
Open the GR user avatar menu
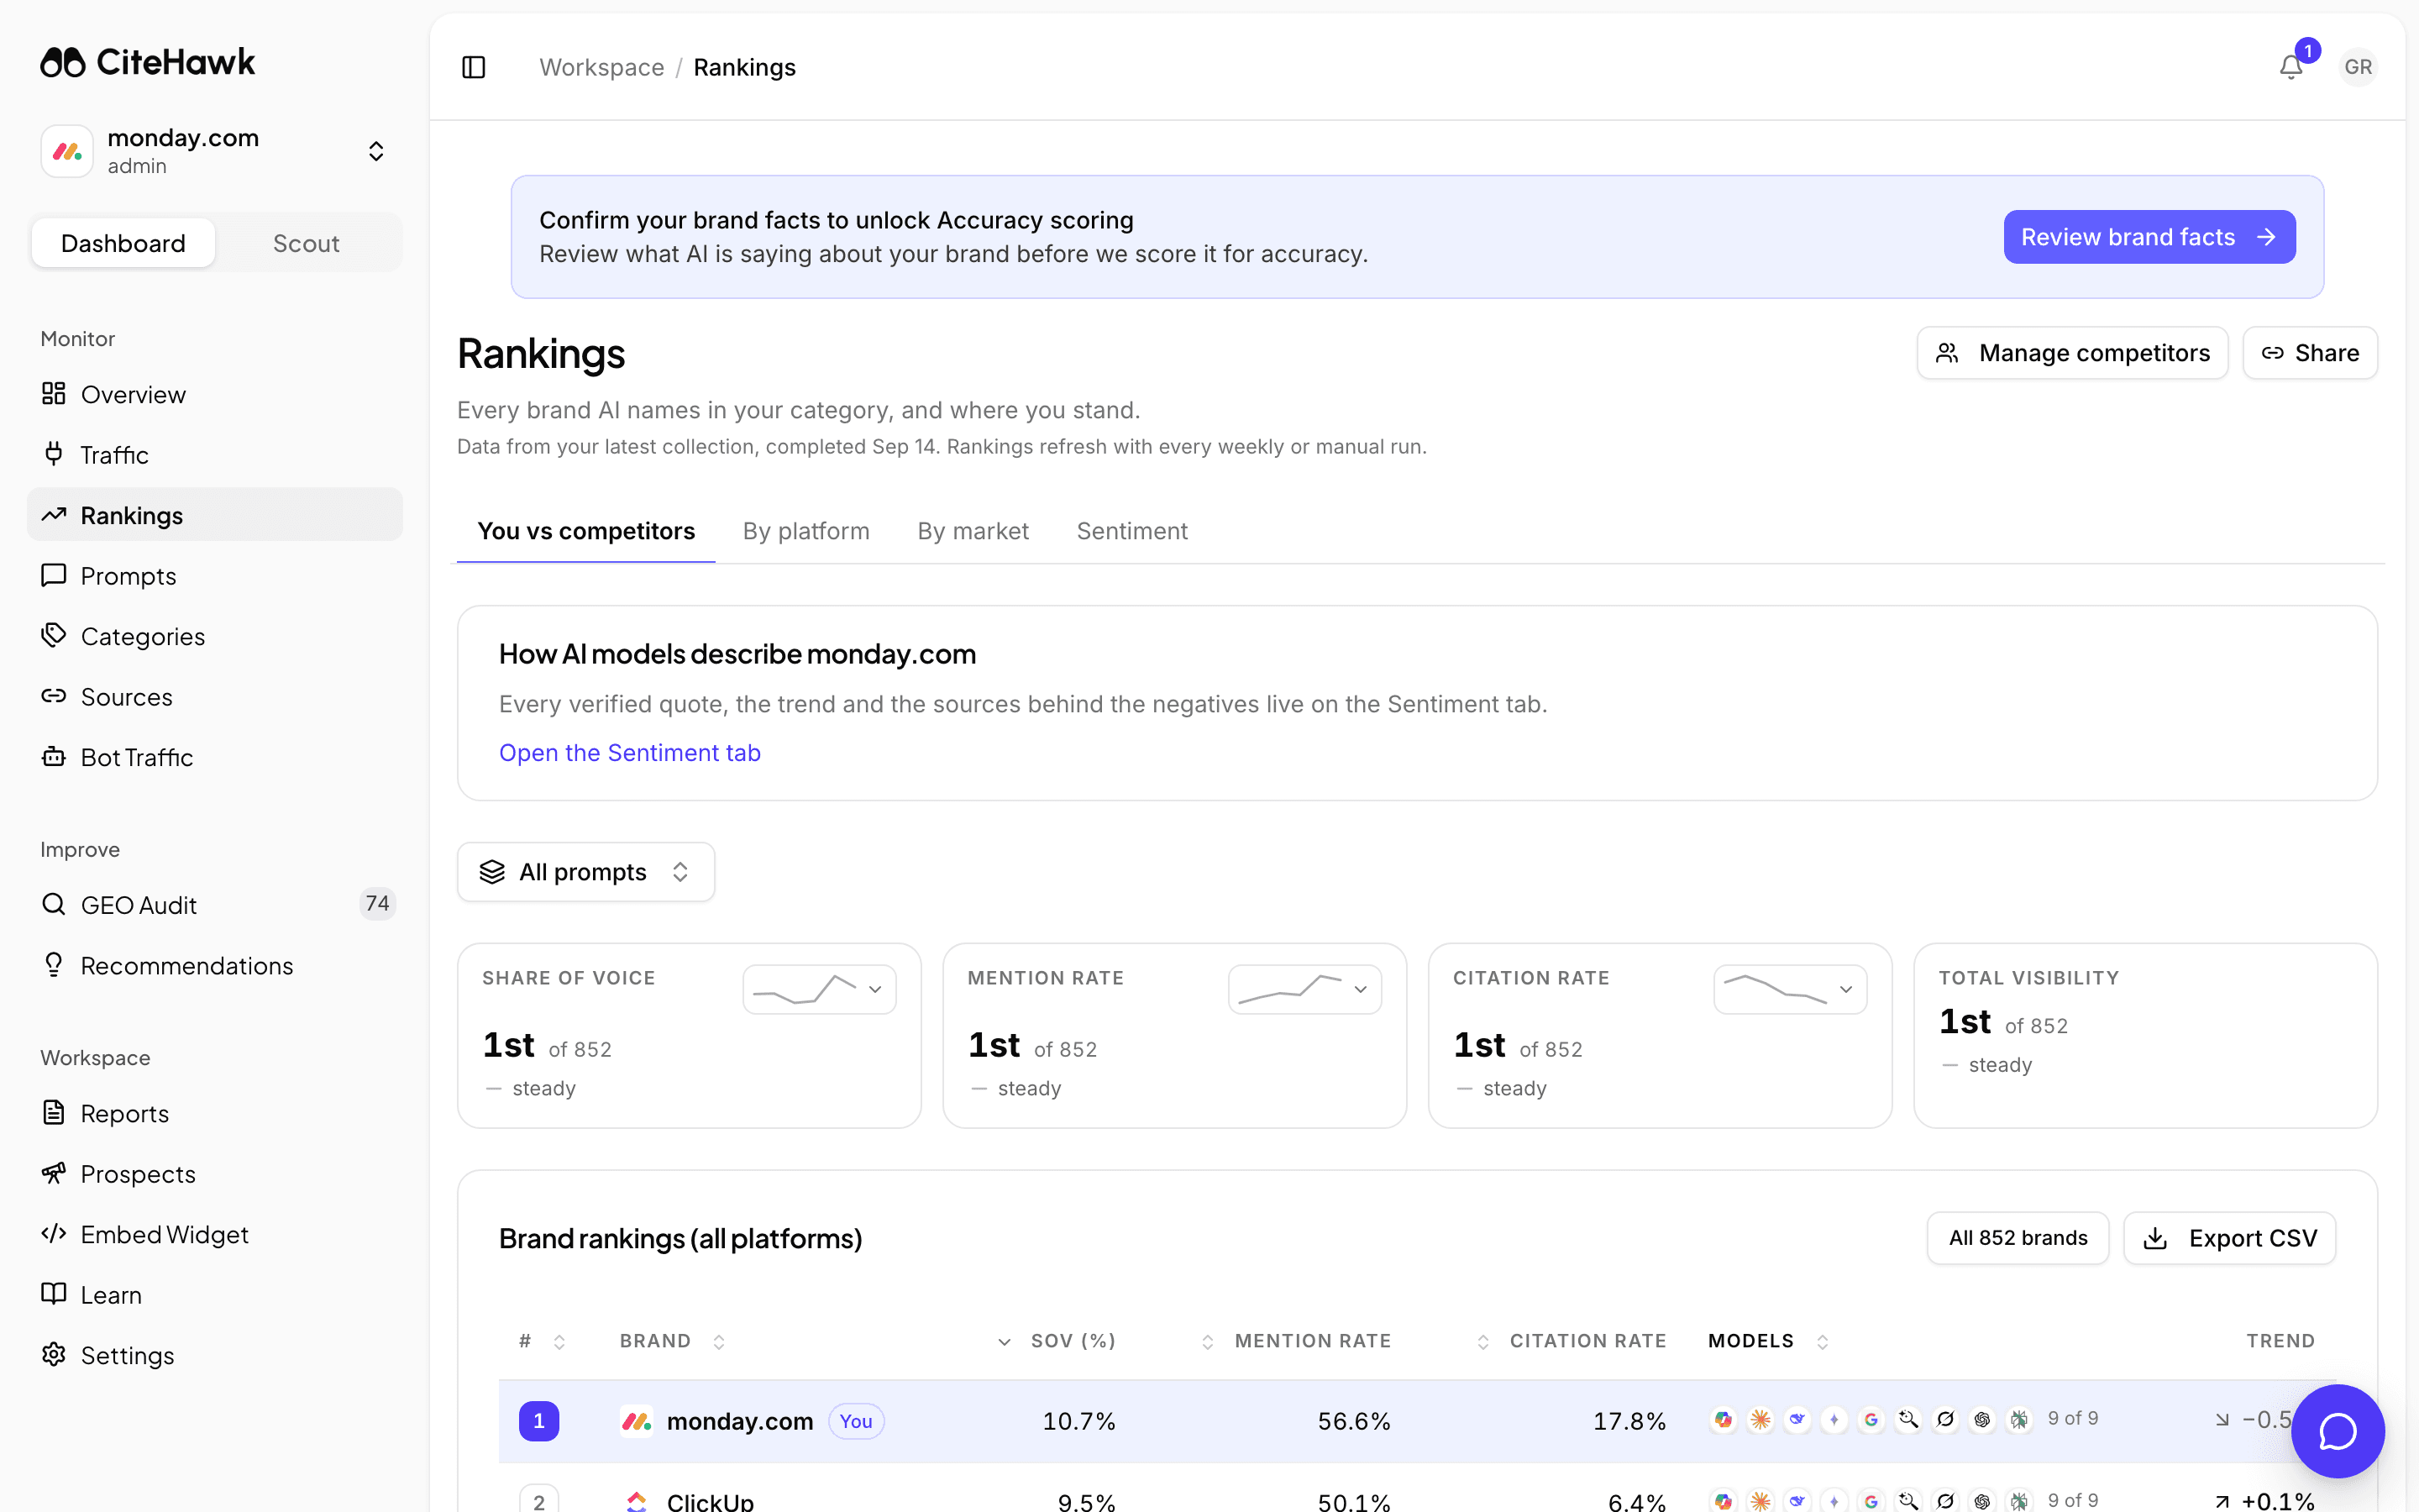2358,67
